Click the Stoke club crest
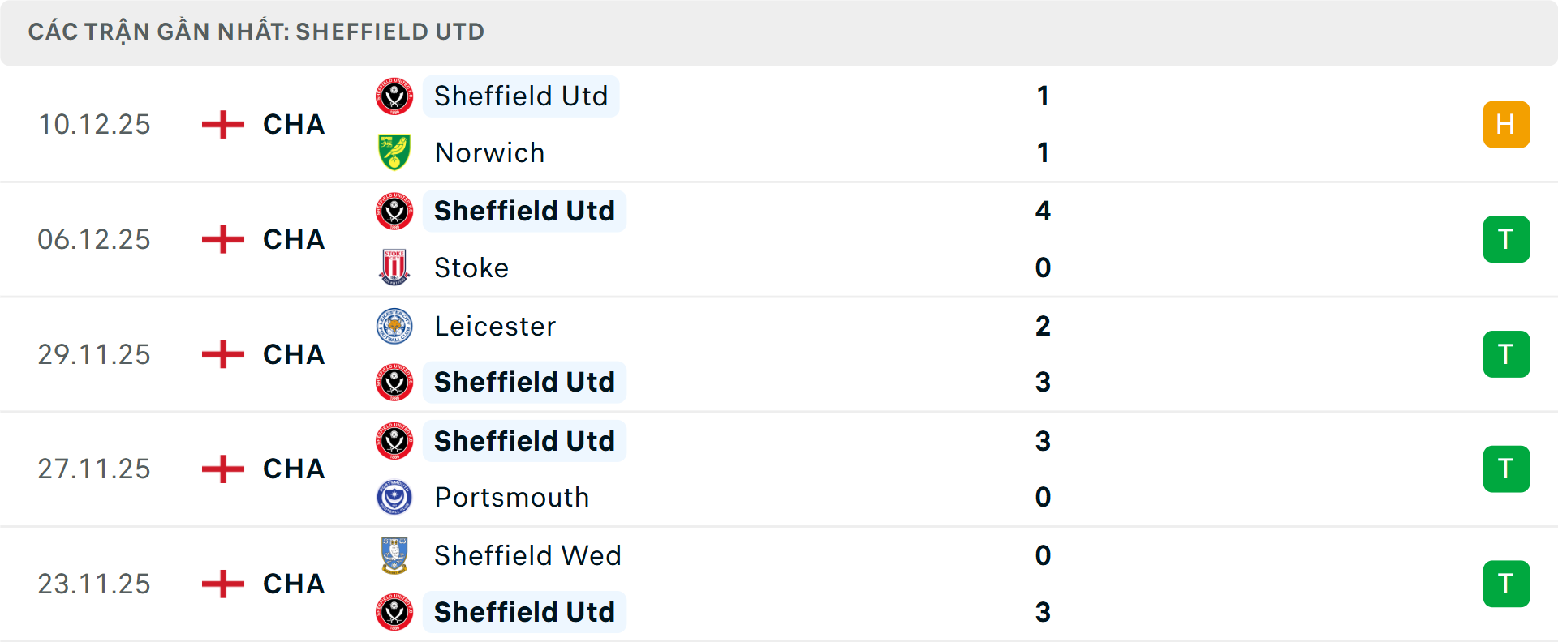The width and height of the screenshot is (1558, 642). click(394, 267)
